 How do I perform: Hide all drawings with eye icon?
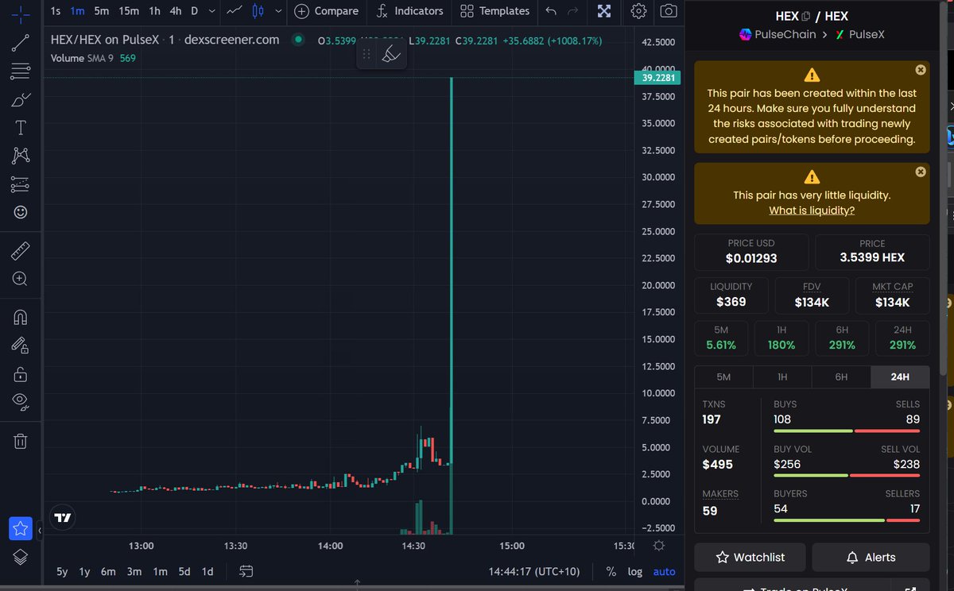click(x=21, y=401)
